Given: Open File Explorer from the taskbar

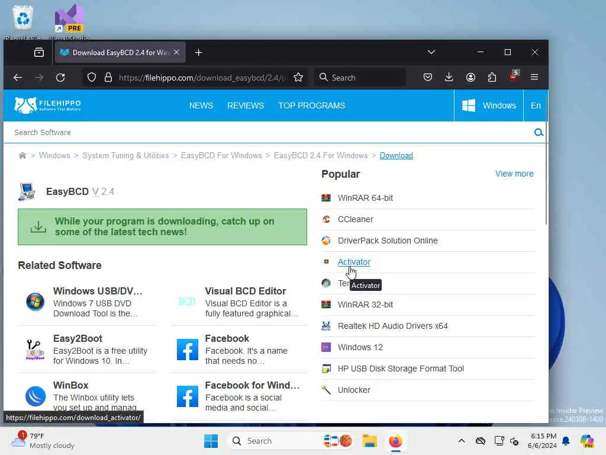Looking at the screenshot, I should (x=369, y=441).
